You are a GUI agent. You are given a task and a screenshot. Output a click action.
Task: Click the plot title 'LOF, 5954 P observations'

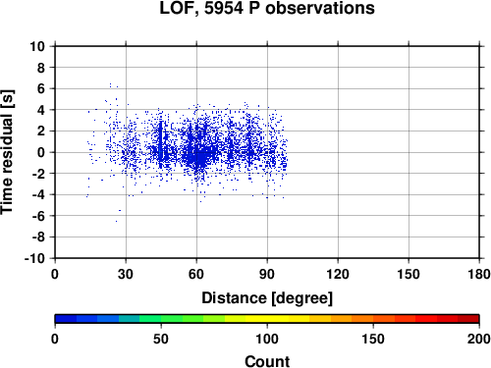(x=267, y=8)
